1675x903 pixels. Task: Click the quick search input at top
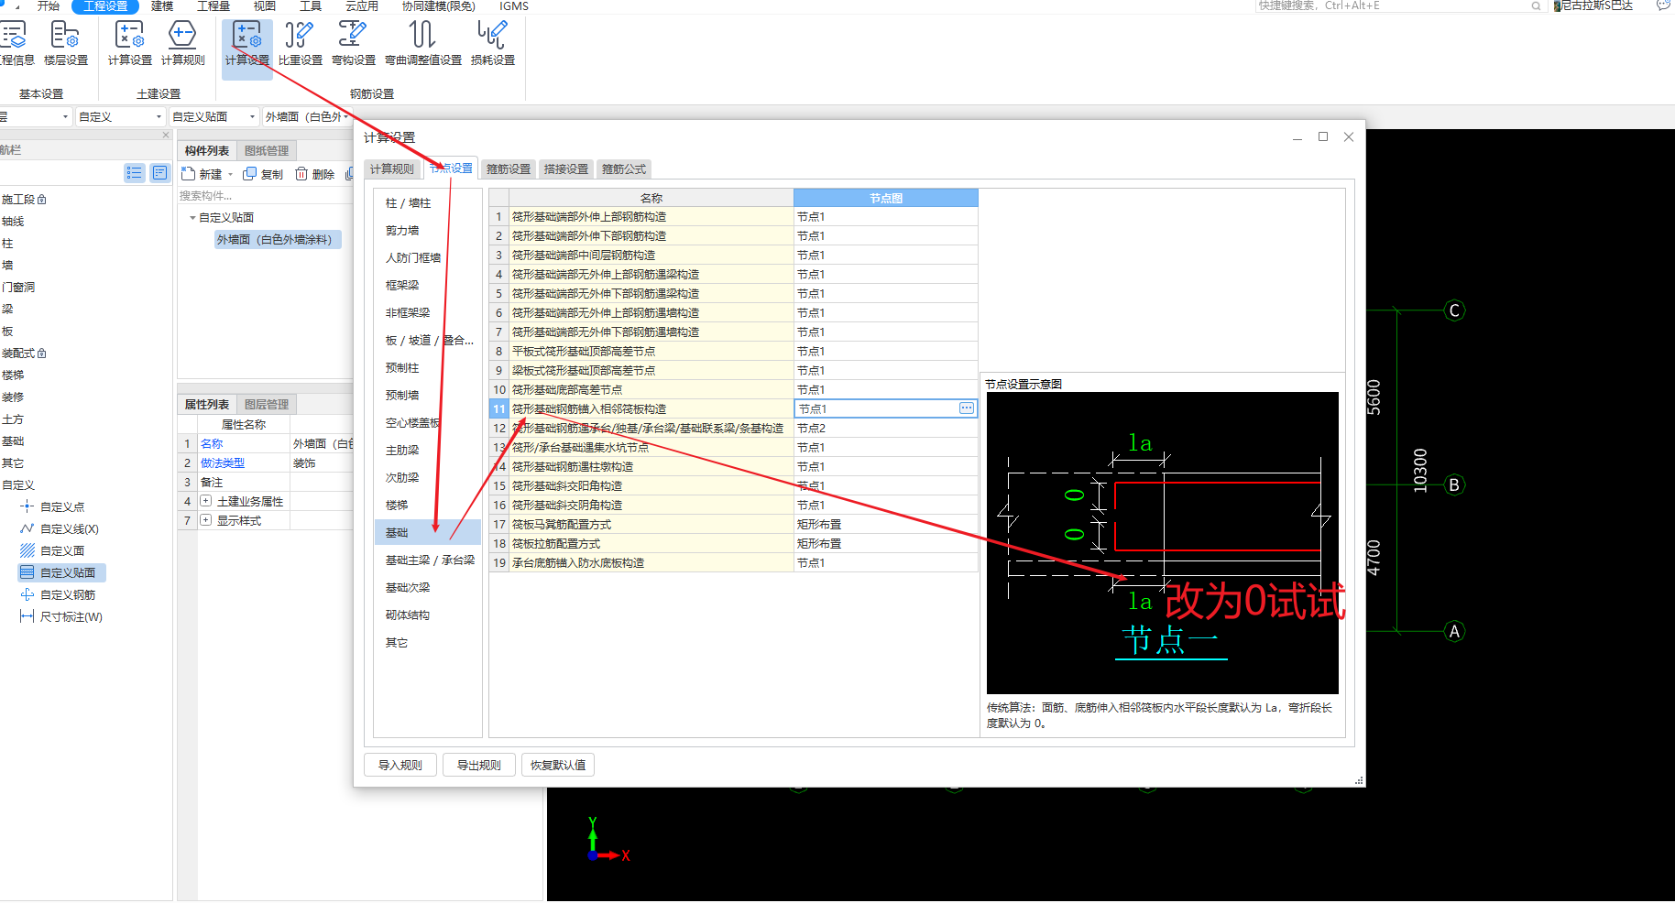point(1393,6)
